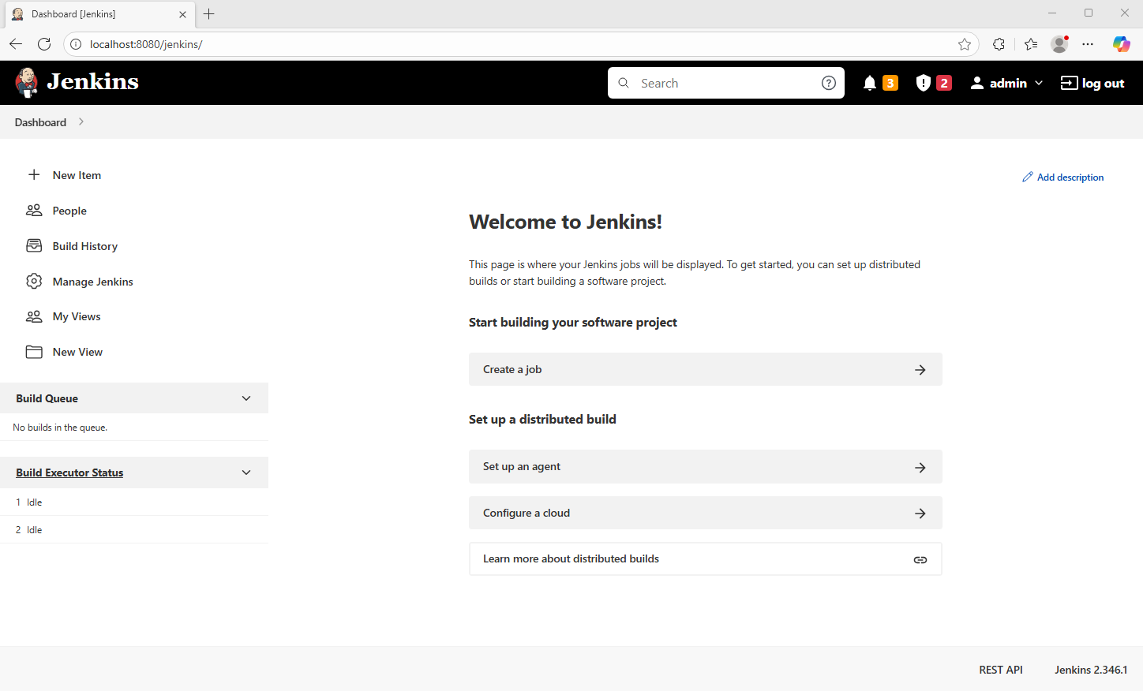Screen dimensions: 1143x691
Task: Click the browser Back arrow
Action: 16,44
